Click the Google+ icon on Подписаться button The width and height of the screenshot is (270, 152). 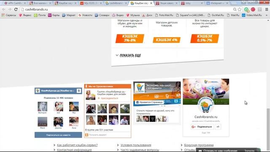click(194, 127)
